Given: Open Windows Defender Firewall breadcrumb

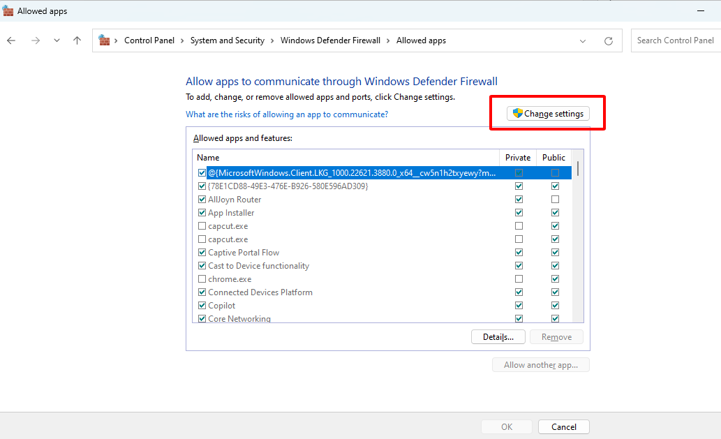Looking at the screenshot, I should [x=331, y=40].
